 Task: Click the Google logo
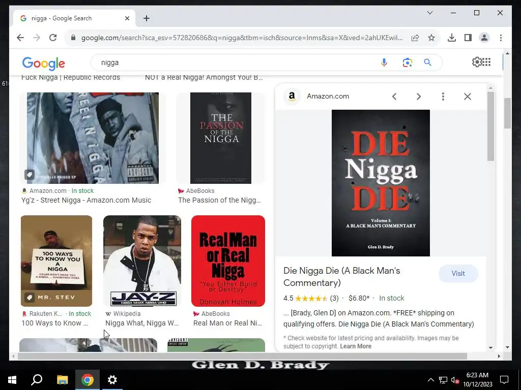[44, 63]
